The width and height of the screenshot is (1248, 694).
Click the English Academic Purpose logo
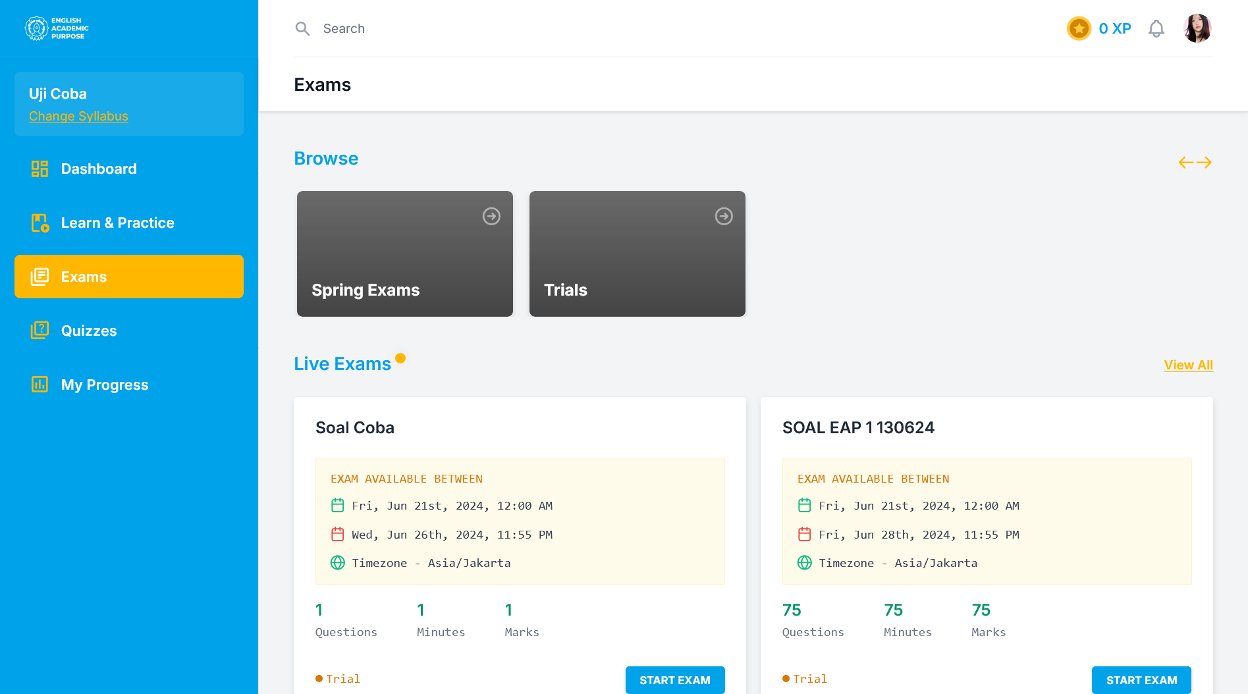pyautogui.click(x=57, y=28)
